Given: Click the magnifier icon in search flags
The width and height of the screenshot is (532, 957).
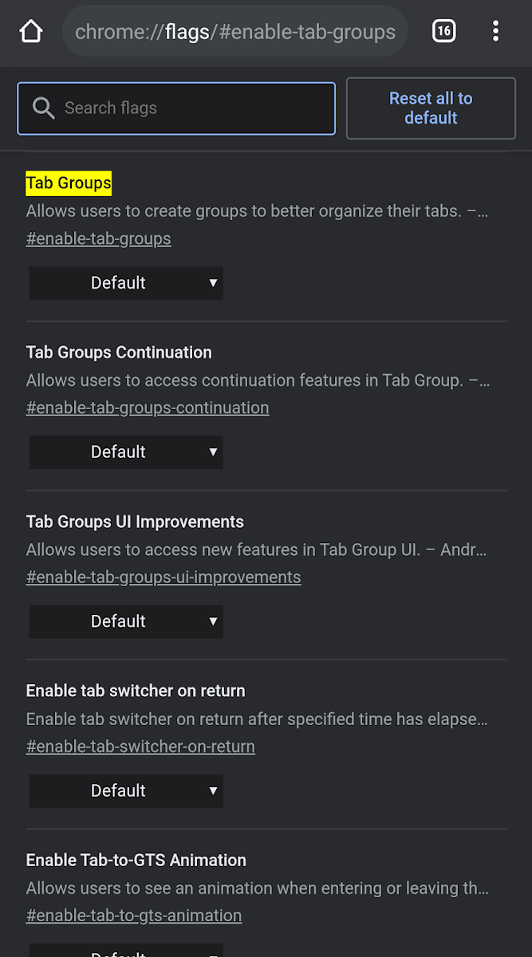Looking at the screenshot, I should 44,108.
